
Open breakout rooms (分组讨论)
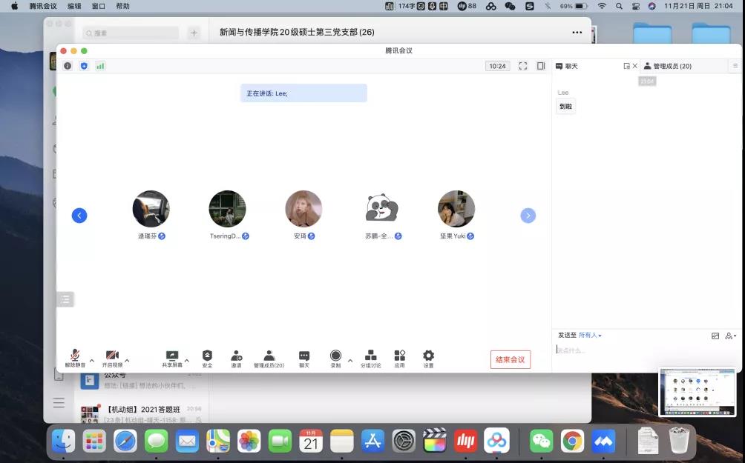[x=370, y=358]
